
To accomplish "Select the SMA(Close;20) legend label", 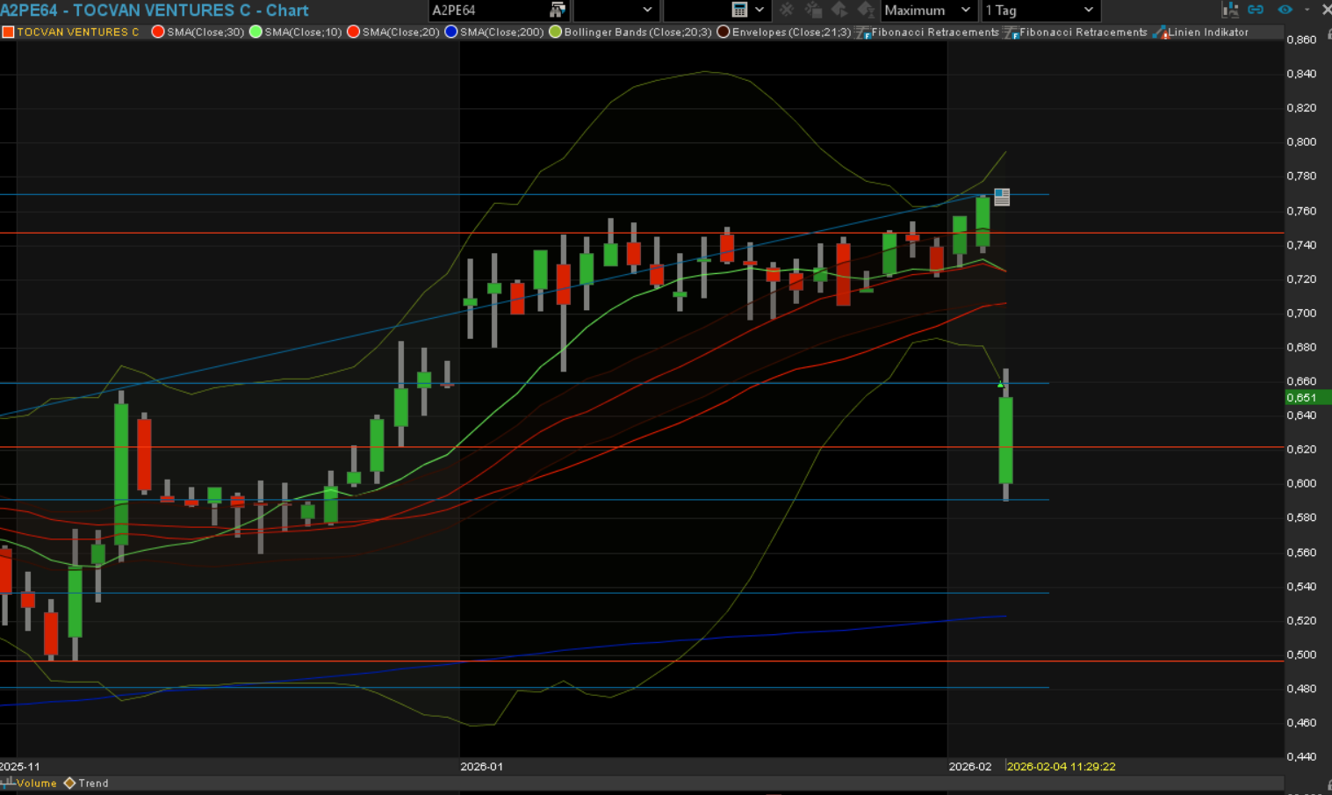I will pos(400,33).
